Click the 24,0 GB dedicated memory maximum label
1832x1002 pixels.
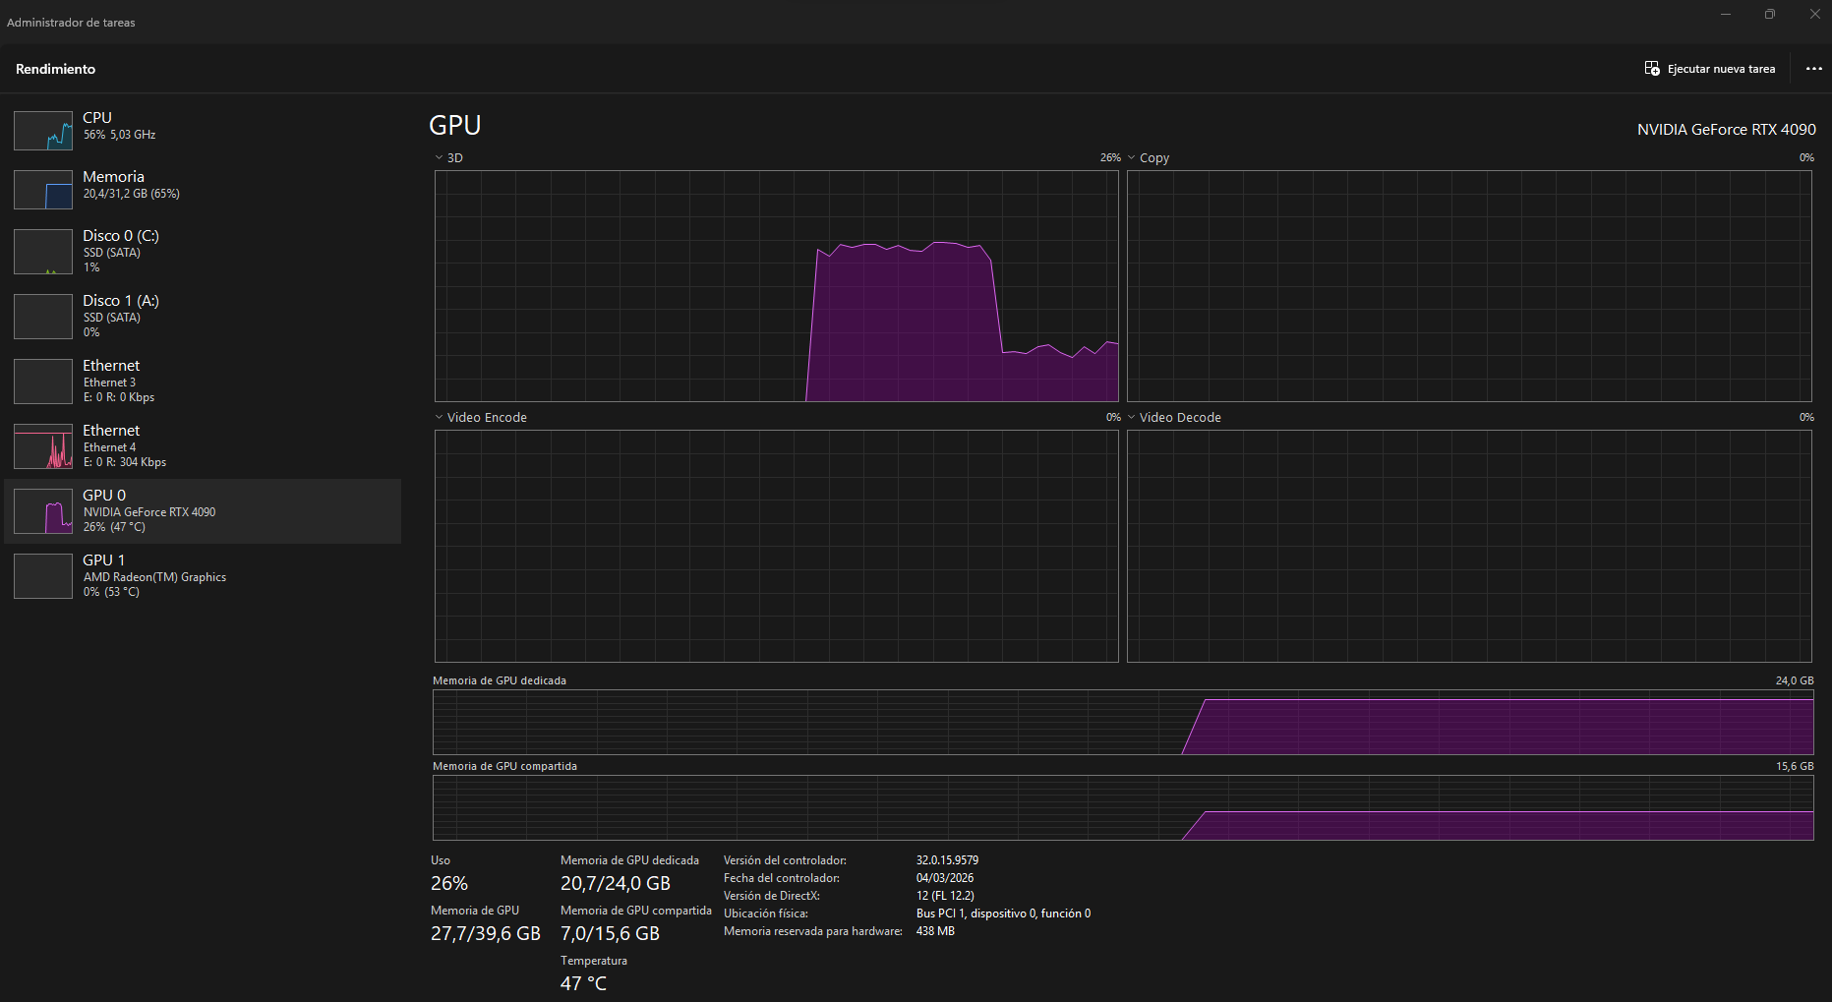[x=1795, y=680]
